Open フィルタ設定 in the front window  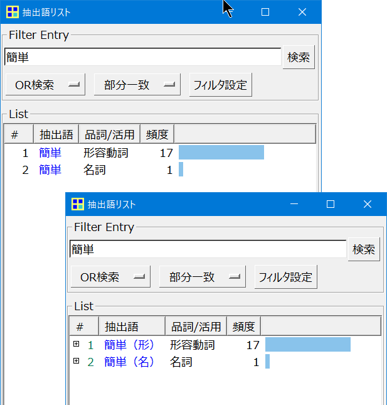pos(285,277)
